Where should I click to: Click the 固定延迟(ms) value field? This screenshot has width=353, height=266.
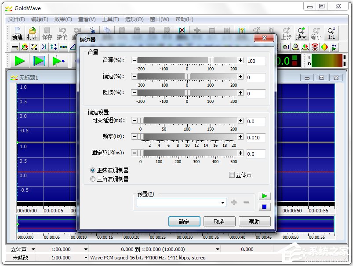pyautogui.click(x=256, y=154)
